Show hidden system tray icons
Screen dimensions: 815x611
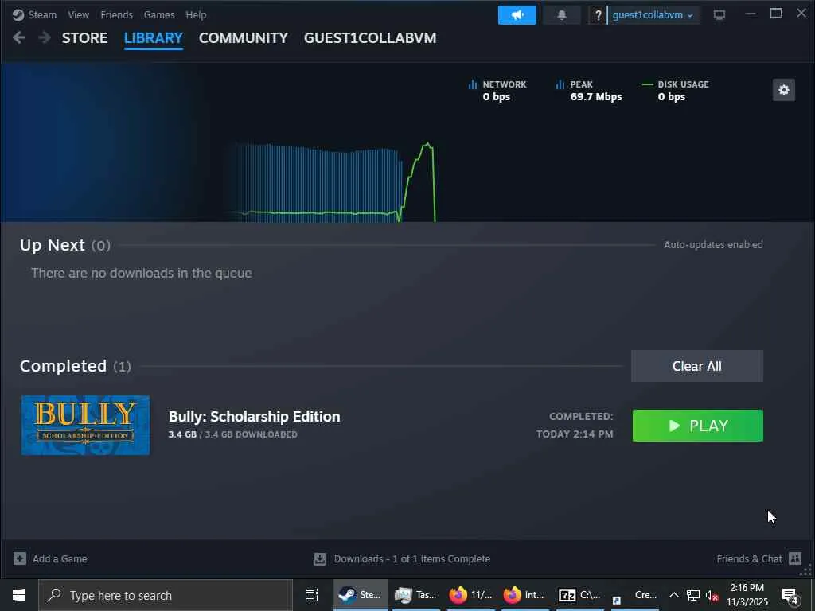[673, 595]
